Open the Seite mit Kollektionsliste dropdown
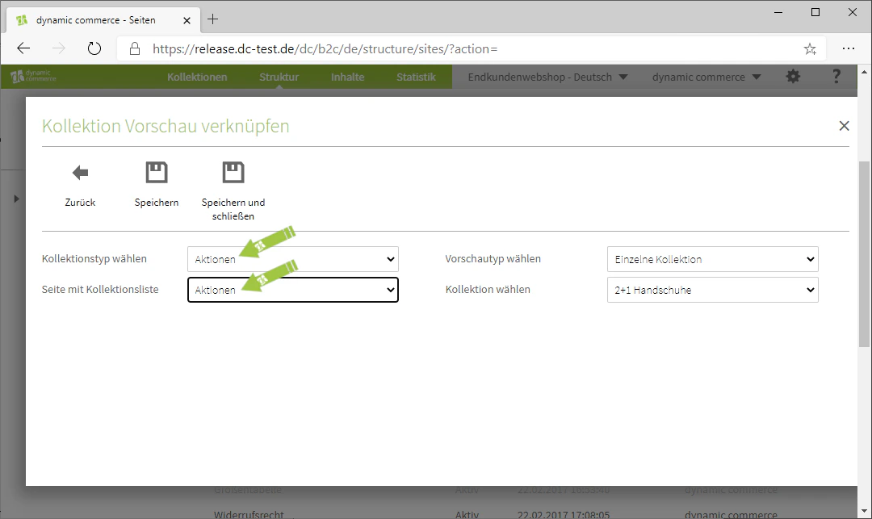The width and height of the screenshot is (872, 519). point(293,290)
